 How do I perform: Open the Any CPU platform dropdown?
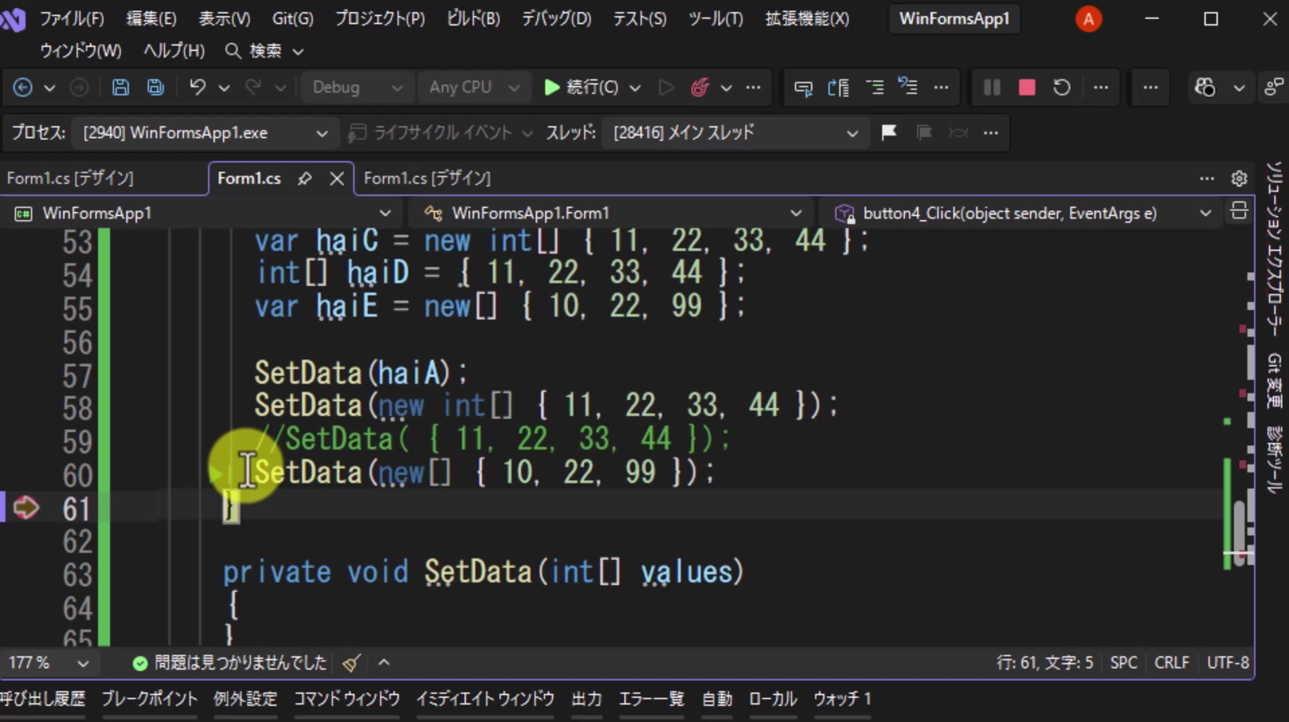pos(474,87)
